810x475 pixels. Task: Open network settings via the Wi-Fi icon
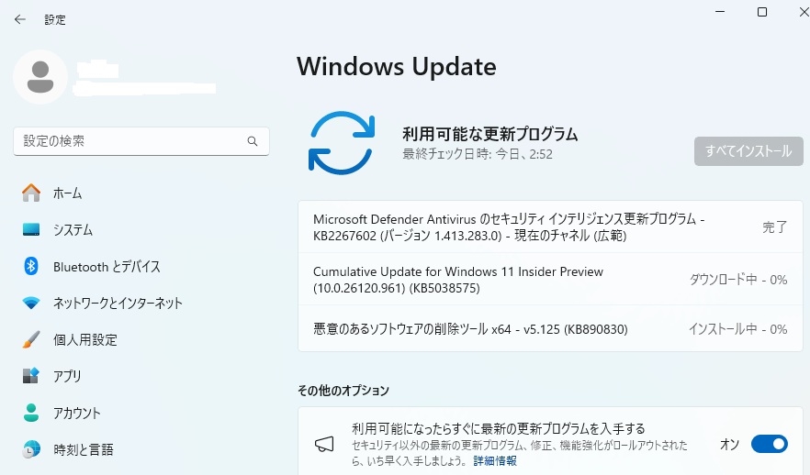pyautogui.click(x=31, y=303)
